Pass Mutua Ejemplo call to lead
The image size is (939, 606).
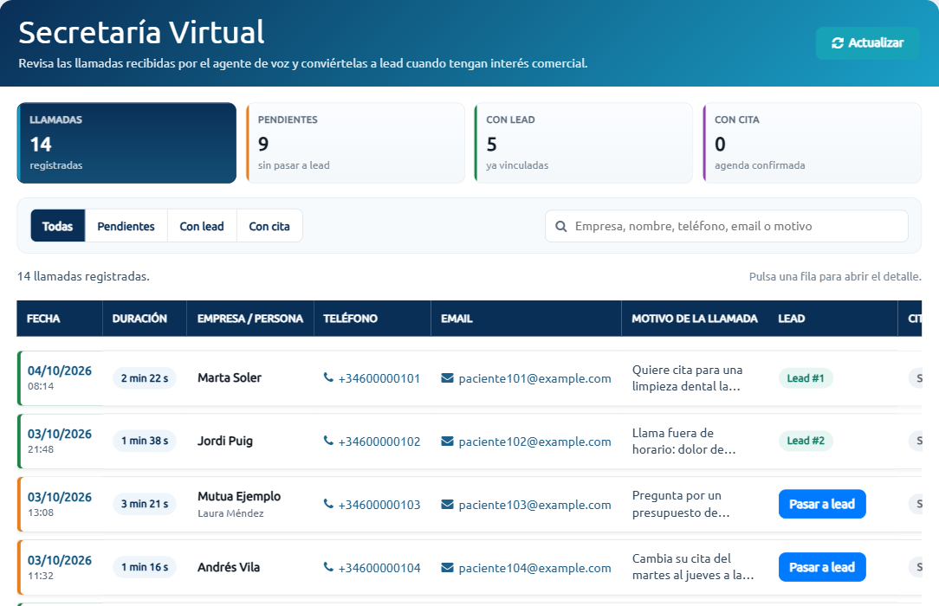coord(821,505)
